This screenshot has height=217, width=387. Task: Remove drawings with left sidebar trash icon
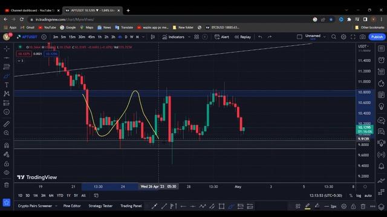click(x=7, y=185)
